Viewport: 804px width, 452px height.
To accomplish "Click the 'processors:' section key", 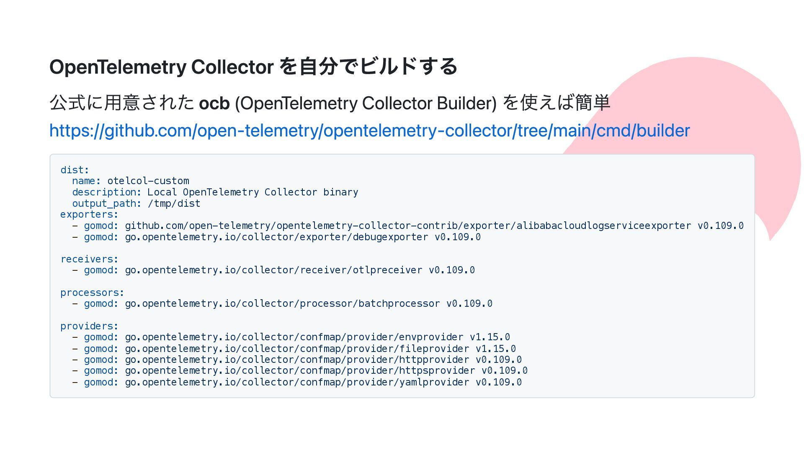I will click(92, 293).
